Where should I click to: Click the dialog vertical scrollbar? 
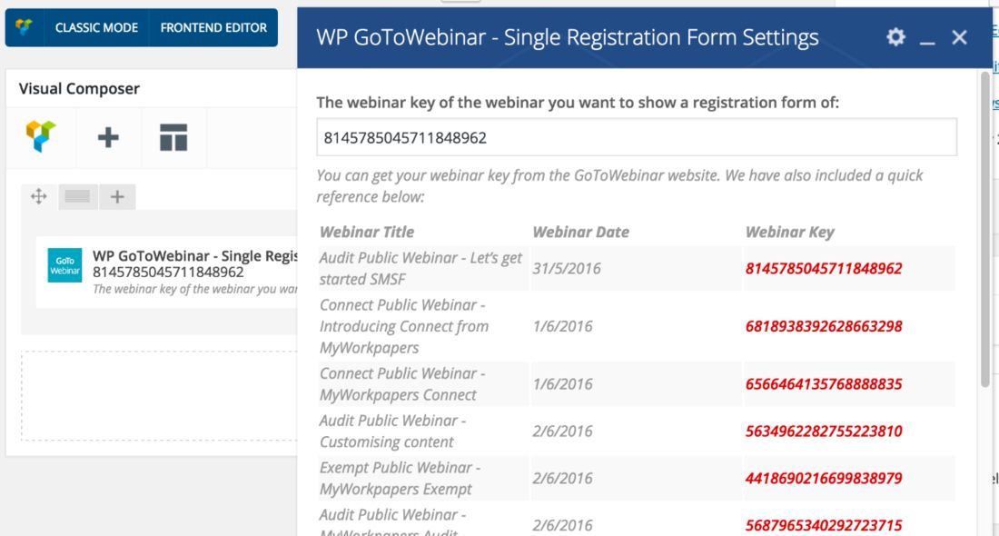click(985, 227)
